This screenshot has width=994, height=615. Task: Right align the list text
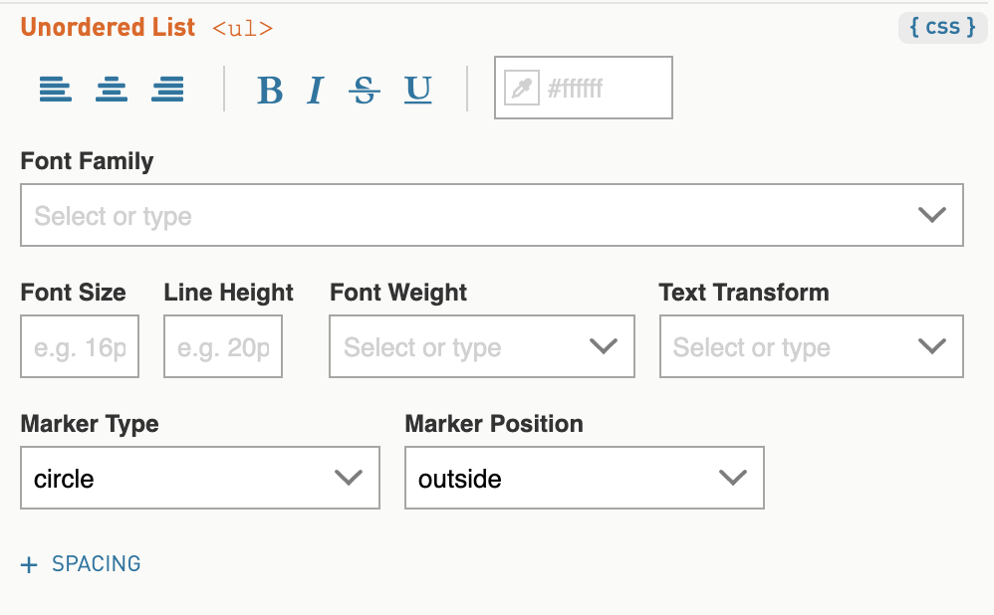(x=168, y=89)
